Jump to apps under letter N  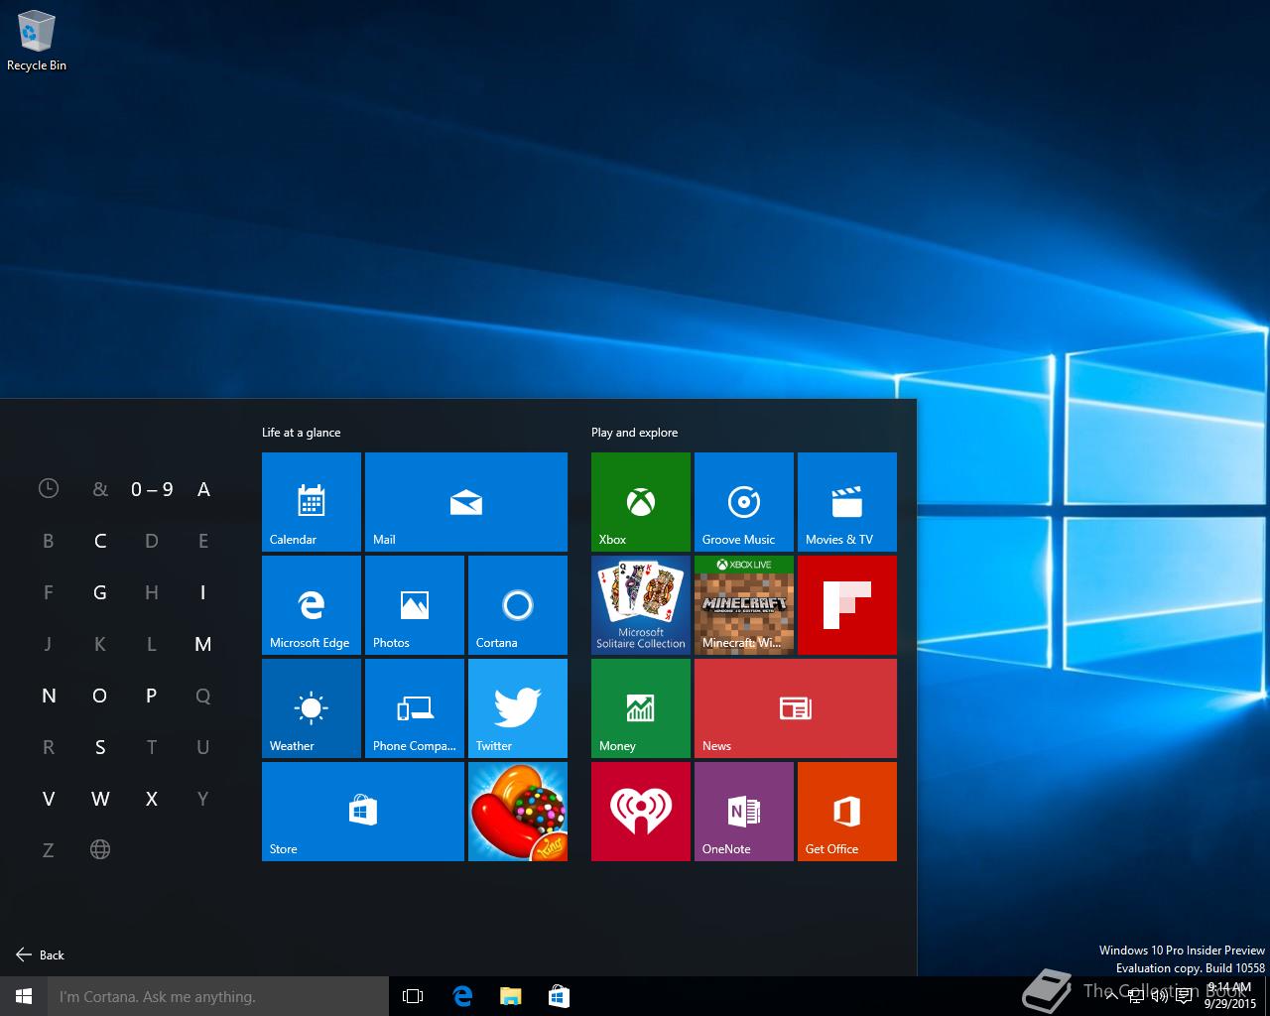[x=49, y=696]
